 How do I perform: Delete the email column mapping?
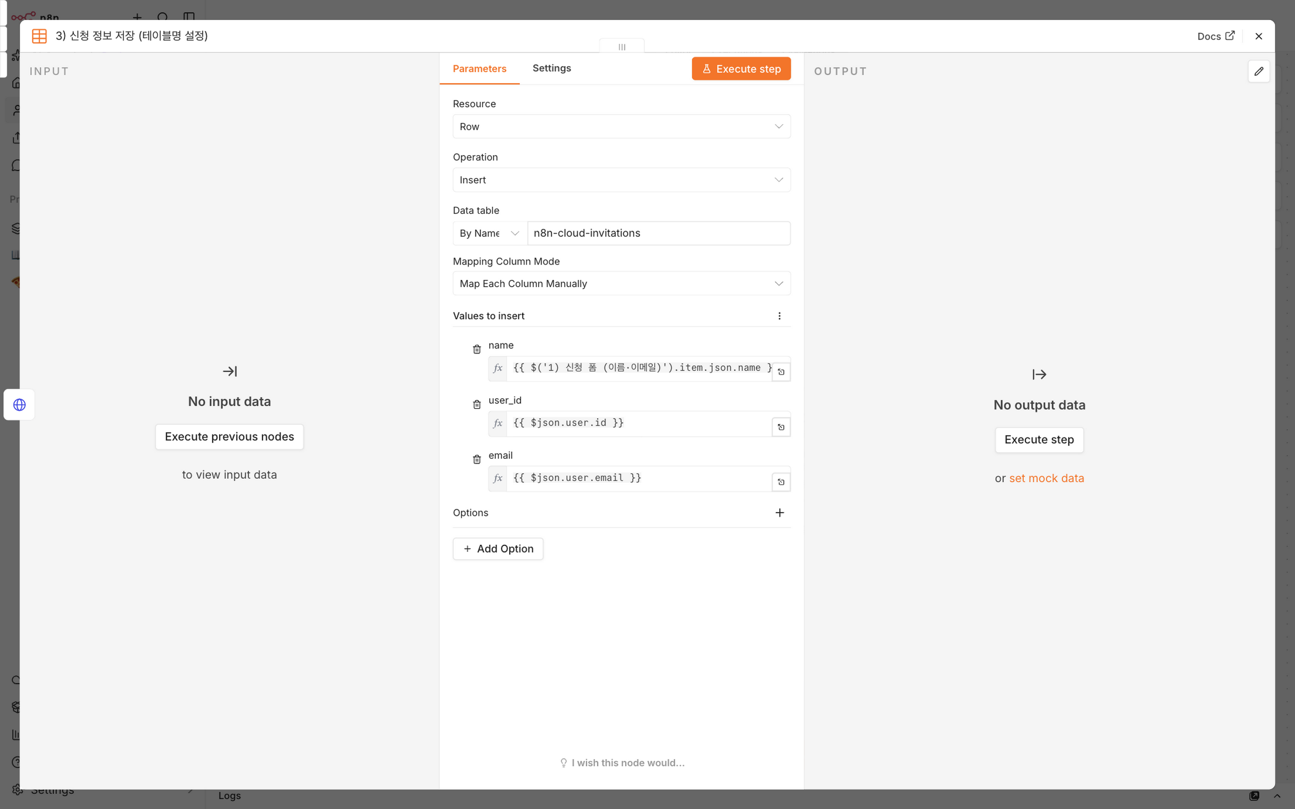[x=477, y=459]
